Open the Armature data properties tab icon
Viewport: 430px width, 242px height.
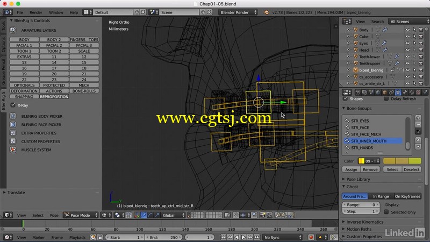[398, 92]
